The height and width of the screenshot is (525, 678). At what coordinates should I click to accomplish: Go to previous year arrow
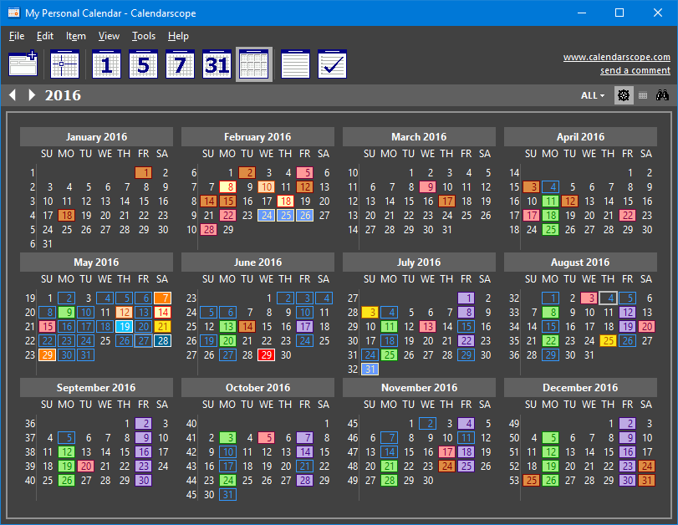pos(13,94)
